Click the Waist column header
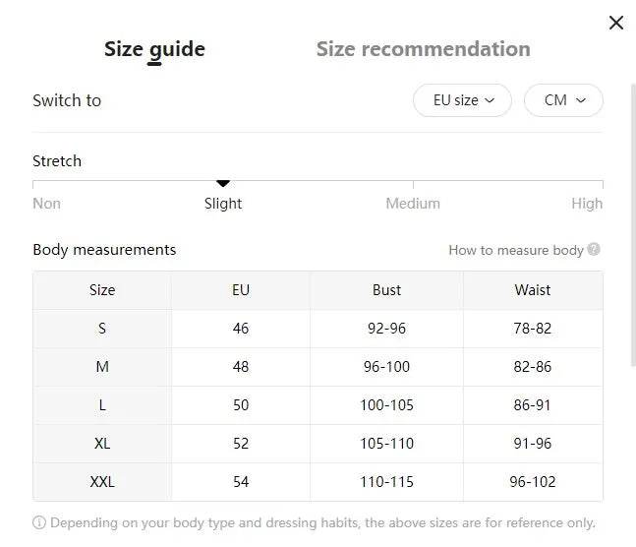This screenshot has width=636, height=547. (532, 290)
